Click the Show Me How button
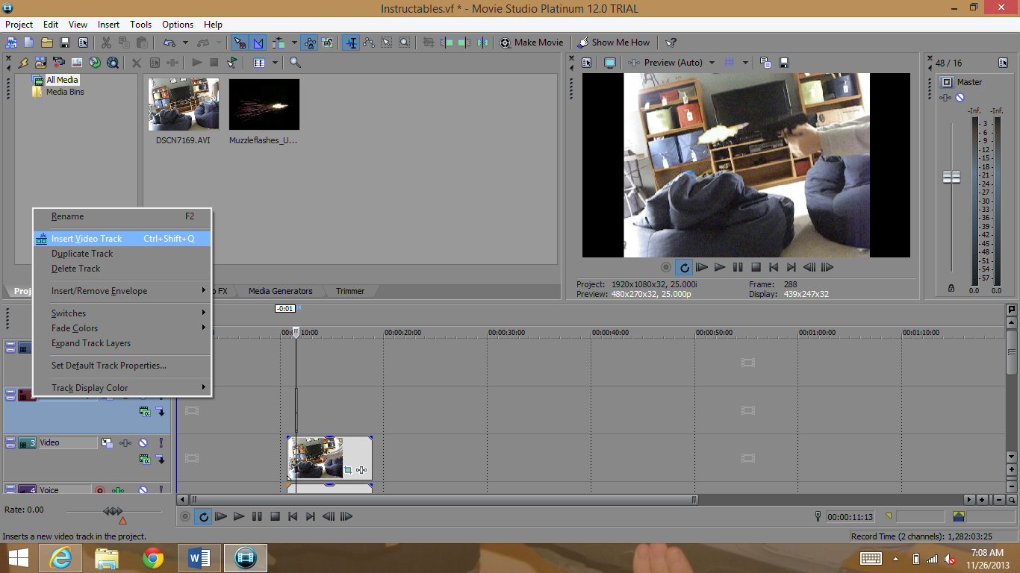1020x573 pixels. tap(614, 43)
